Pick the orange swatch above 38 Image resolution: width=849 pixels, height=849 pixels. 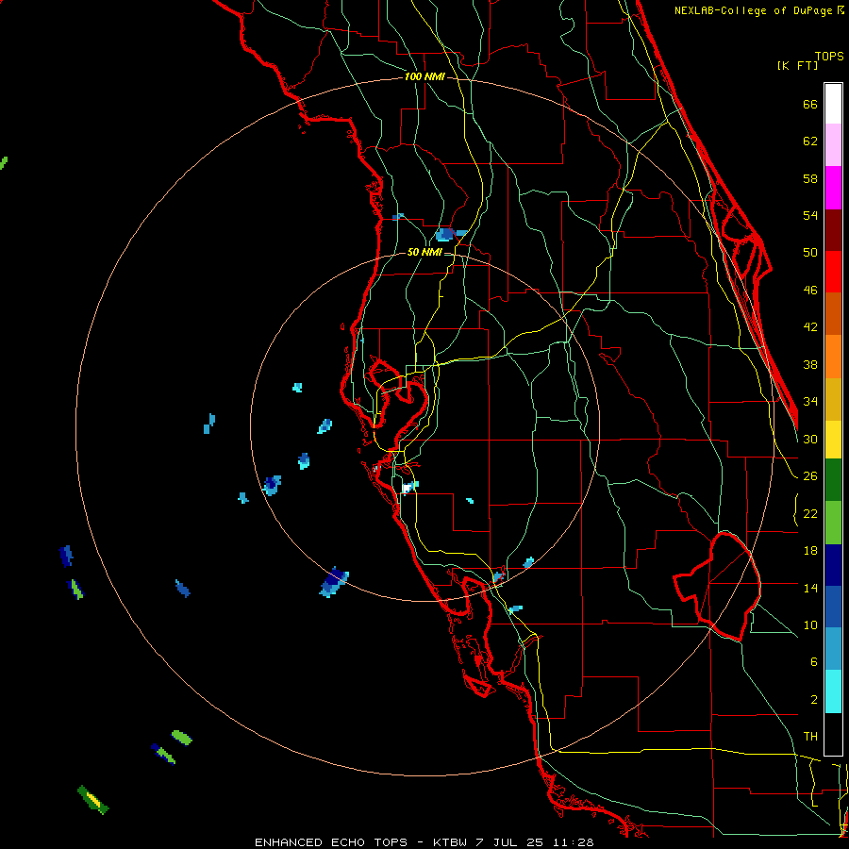click(833, 357)
